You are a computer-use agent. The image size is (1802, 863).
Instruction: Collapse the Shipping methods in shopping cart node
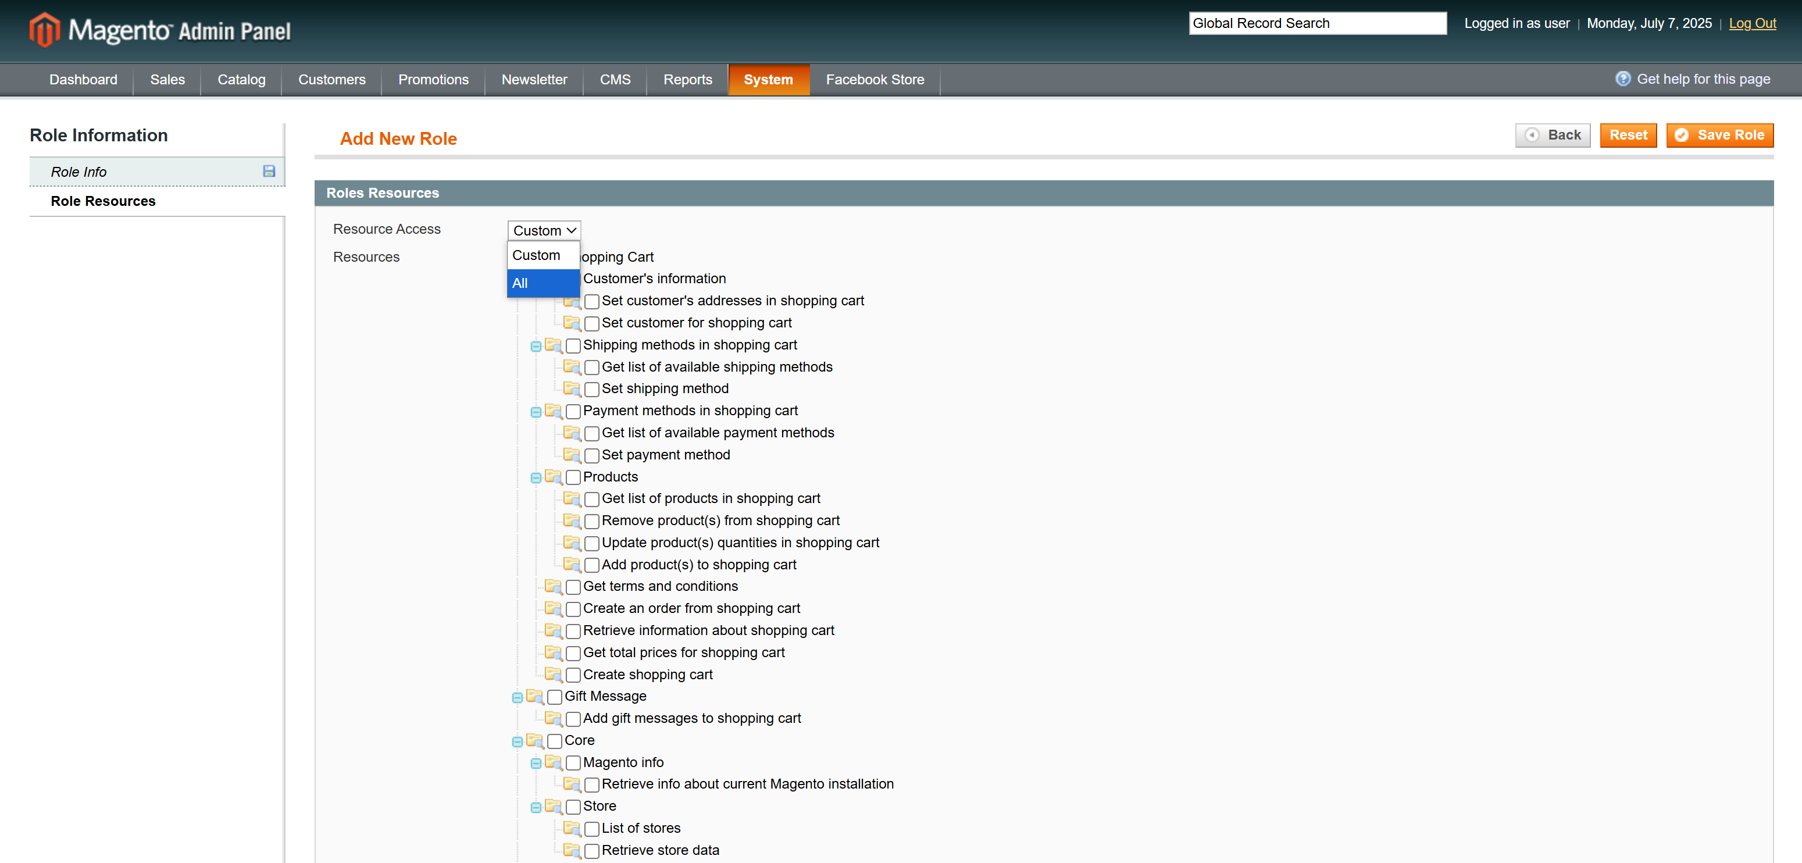536,347
